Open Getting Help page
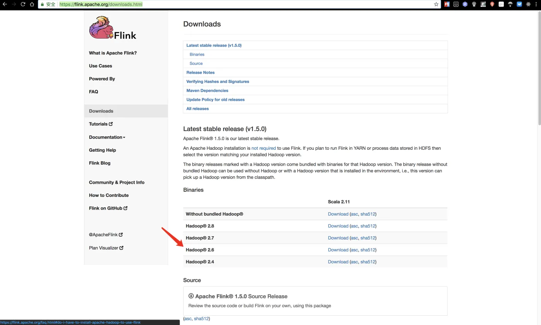Image resolution: width=541 pixels, height=325 pixels. tap(102, 150)
